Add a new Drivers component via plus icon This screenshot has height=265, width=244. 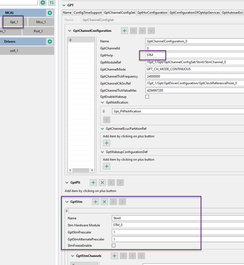[x=50, y=42]
